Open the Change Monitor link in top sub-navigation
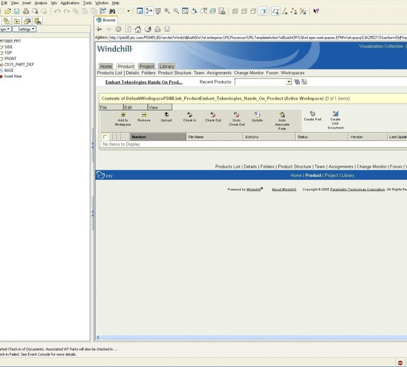Viewport: 407px width, 367px height. 249,73
